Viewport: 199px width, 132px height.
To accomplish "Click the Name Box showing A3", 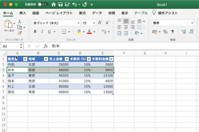I will [10, 46].
